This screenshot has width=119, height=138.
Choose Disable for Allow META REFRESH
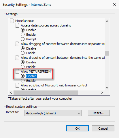pos(22,76)
